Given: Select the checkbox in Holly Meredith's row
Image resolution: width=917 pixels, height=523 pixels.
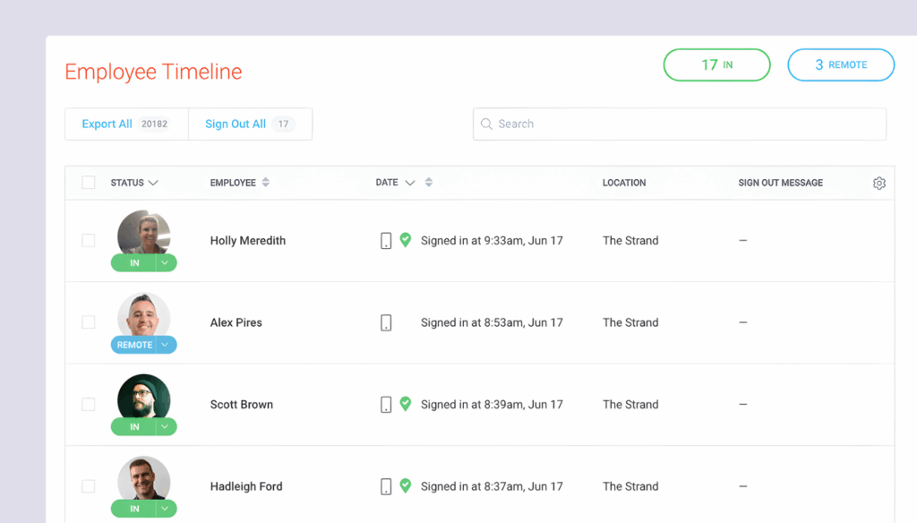Looking at the screenshot, I should pos(89,240).
